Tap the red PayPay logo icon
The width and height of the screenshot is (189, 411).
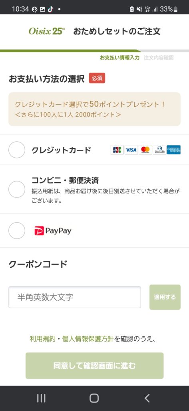point(39,231)
